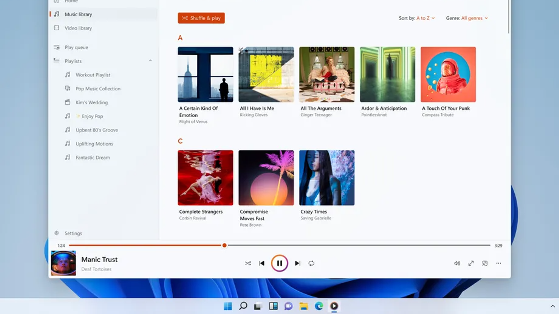Open more playback options menu
Viewport: 559px width, 314px height.
point(499,263)
